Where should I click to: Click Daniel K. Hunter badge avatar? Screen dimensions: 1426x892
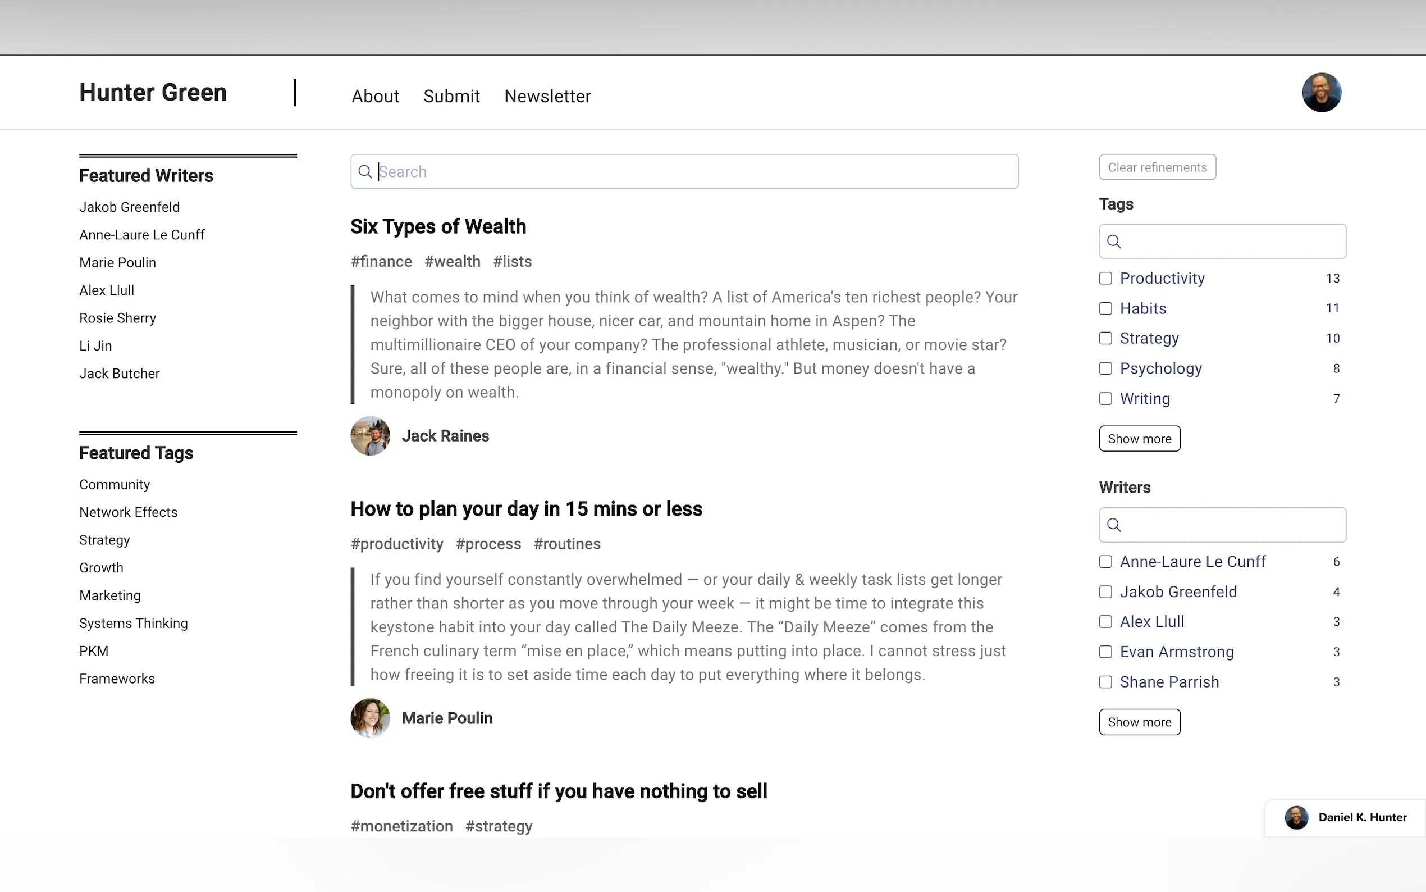pos(1296,817)
